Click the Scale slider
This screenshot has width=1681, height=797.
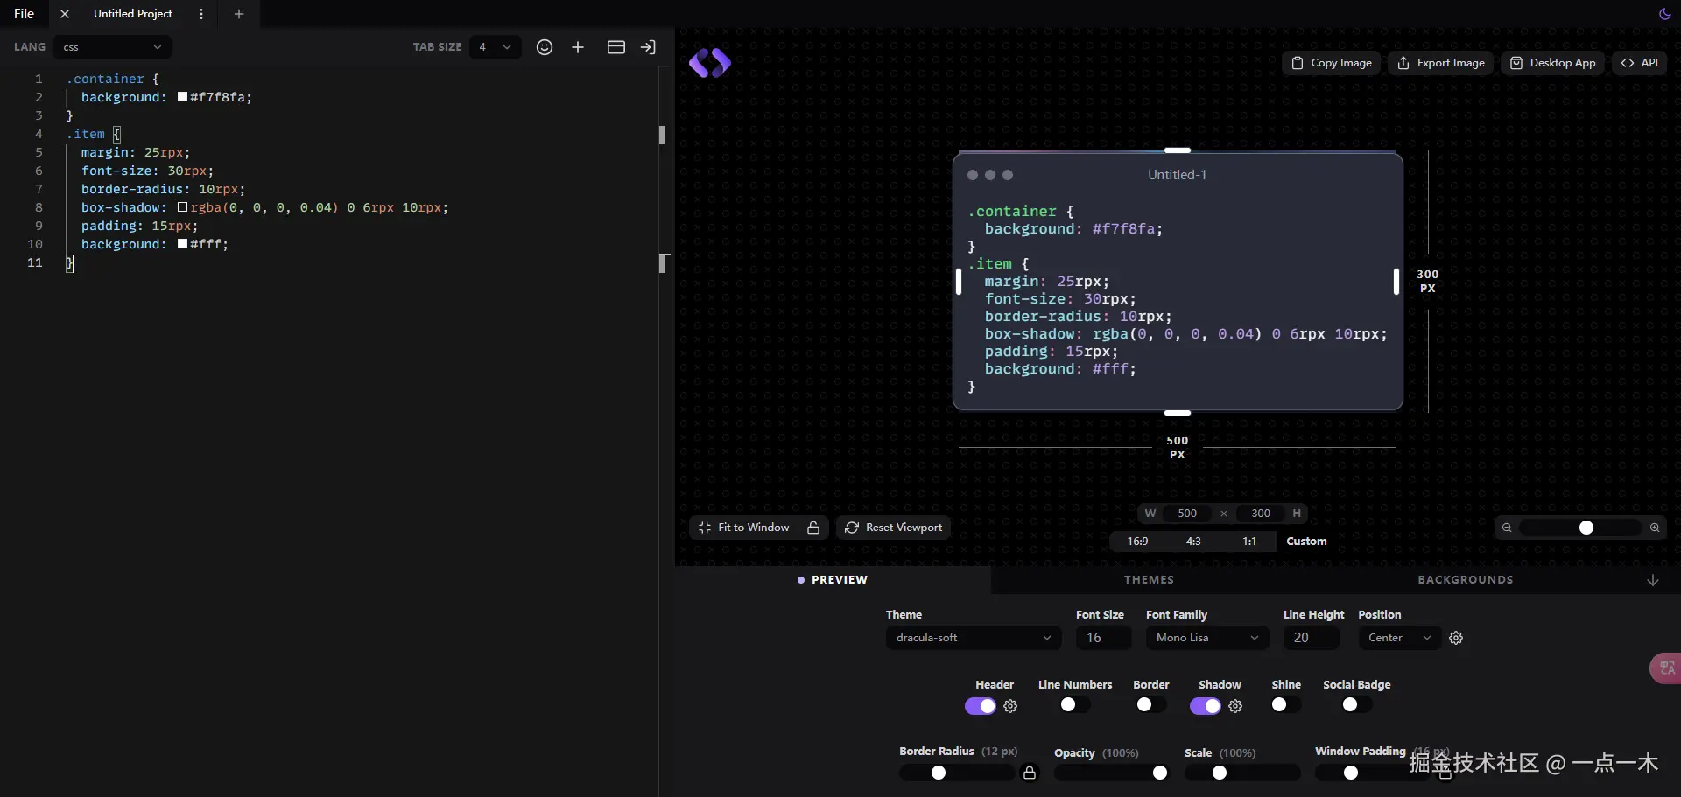(1242, 773)
